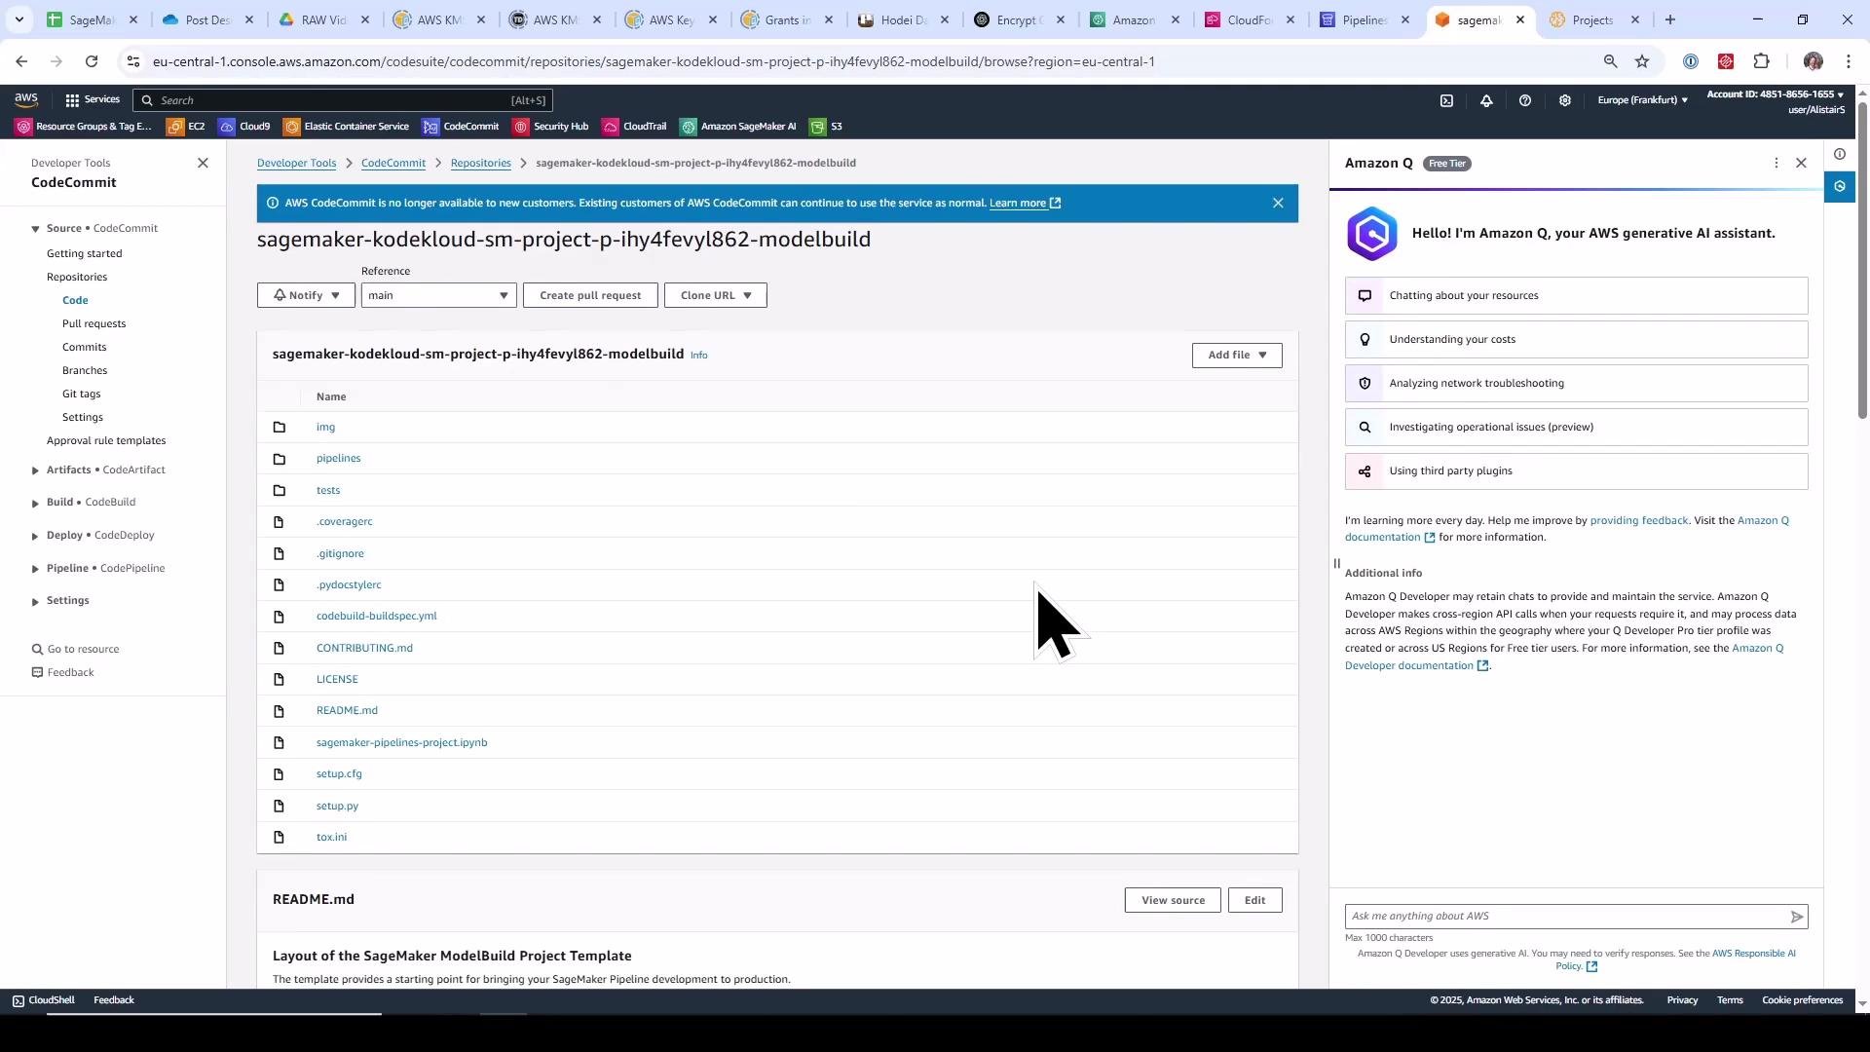Image resolution: width=1870 pixels, height=1052 pixels.
Task: Click Repositories breadcrumb link
Action: [481, 163]
